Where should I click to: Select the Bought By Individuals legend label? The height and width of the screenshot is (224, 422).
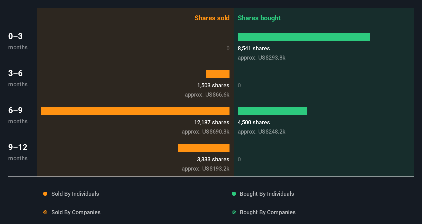pyautogui.click(x=267, y=194)
